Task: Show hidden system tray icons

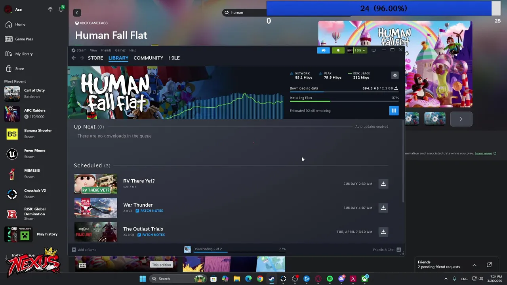Action: click(446, 279)
